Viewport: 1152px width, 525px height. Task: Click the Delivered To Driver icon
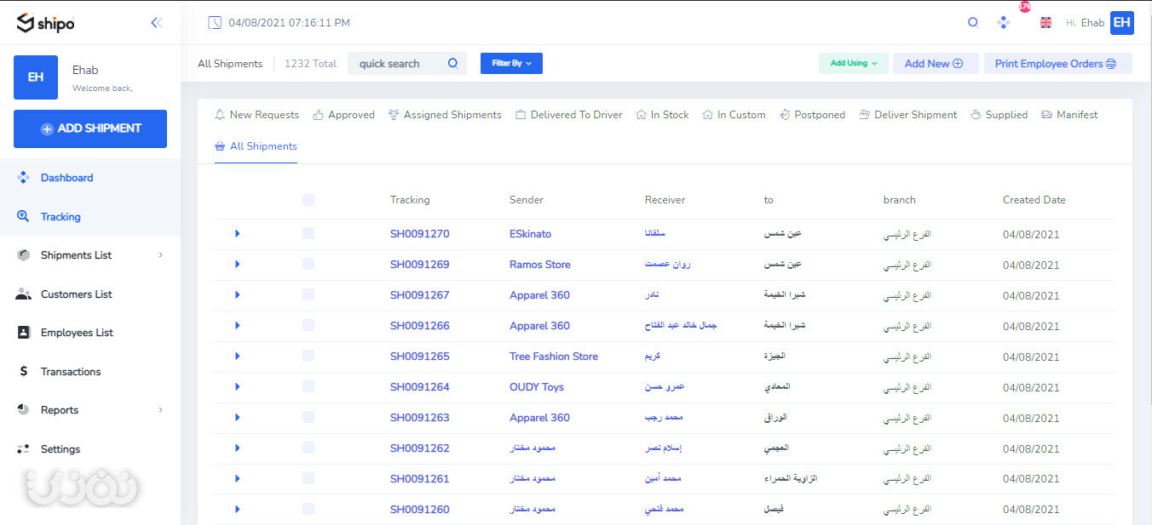pos(521,114)
